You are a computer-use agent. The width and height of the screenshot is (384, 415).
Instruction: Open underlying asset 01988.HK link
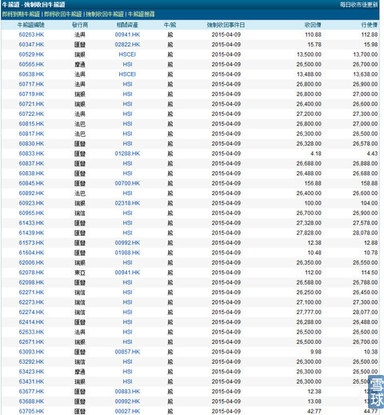pos(127,253)
